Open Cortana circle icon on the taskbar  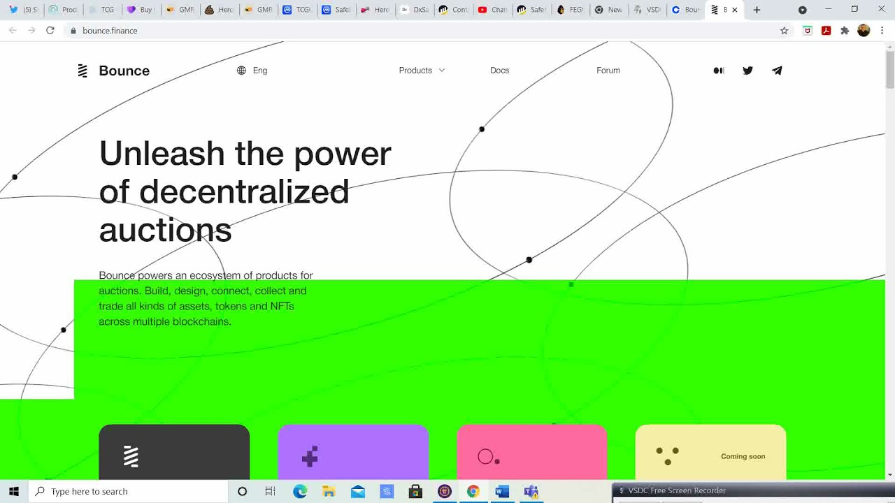point(242,491)
